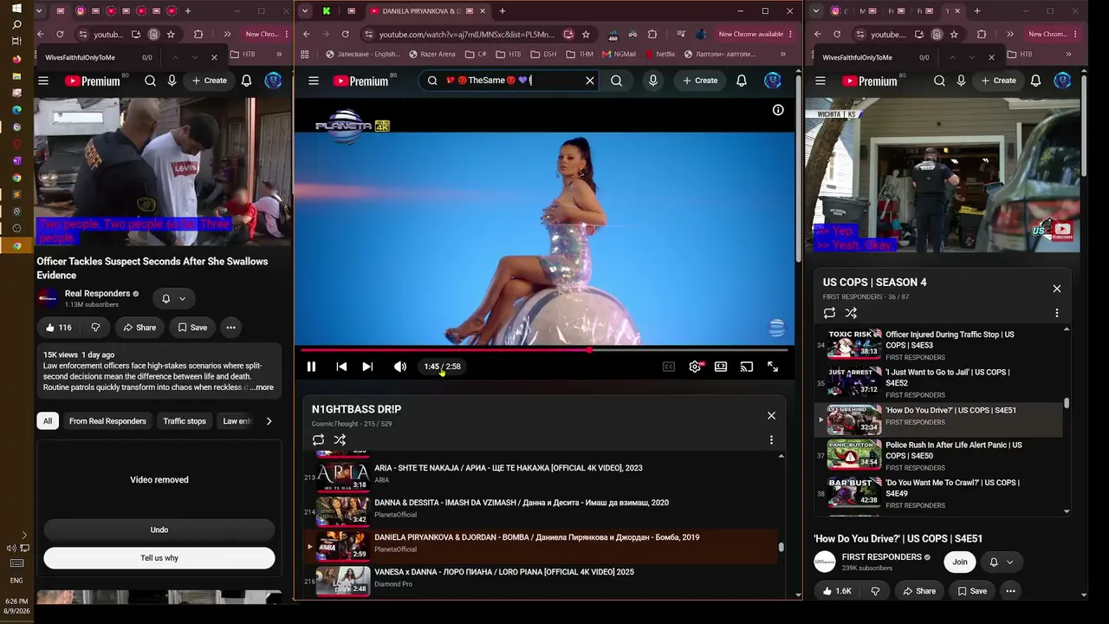
Task: Close find bar in left window
Action: coord(214,57)
